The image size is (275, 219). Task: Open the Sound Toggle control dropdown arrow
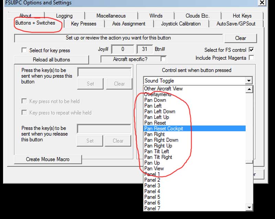click(x=249, y=81)
